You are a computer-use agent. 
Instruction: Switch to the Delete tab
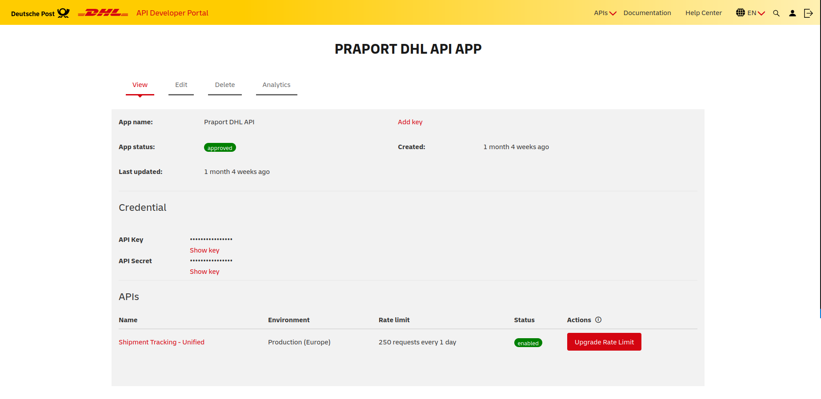[224, 85]
